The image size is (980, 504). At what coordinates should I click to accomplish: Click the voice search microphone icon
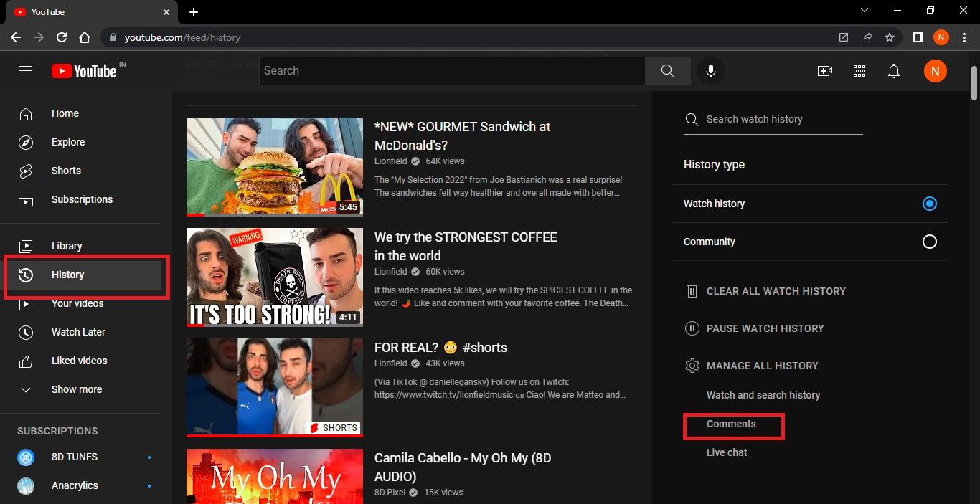710,71
